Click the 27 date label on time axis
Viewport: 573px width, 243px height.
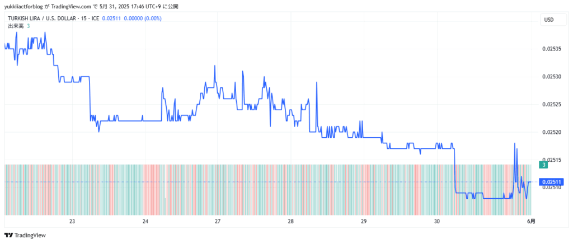[218, 221]
